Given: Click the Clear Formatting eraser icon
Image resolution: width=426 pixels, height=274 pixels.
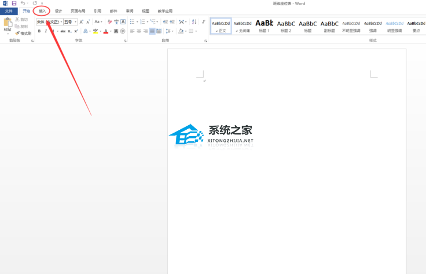Looking at the screenshot, I should point(109,22).
